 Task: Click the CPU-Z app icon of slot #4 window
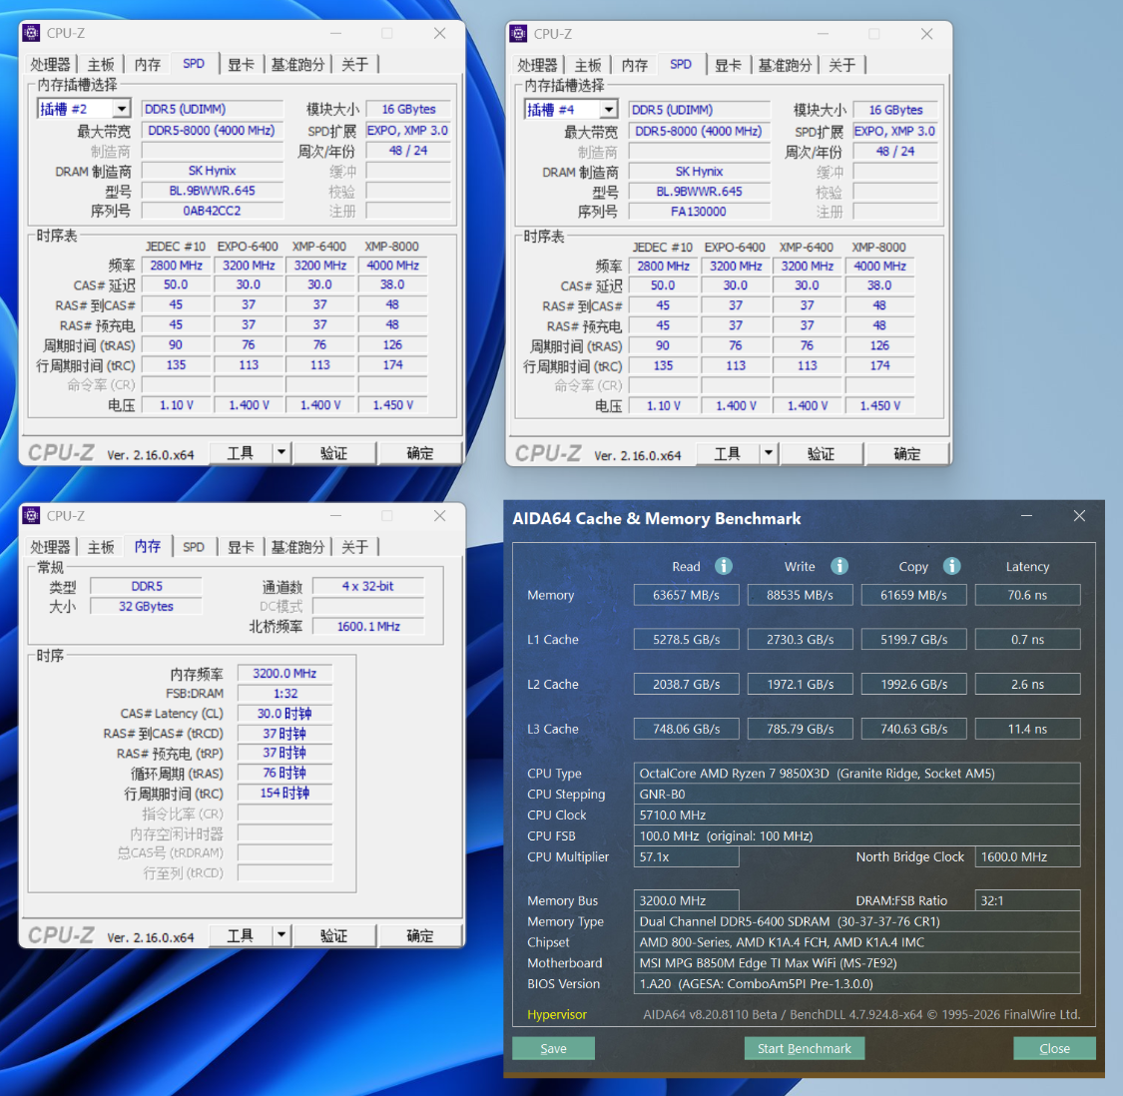(518, 34)
